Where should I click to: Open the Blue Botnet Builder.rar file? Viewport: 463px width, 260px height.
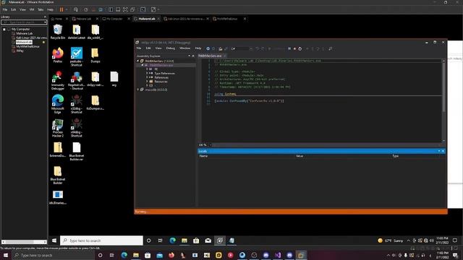[77, 151]
